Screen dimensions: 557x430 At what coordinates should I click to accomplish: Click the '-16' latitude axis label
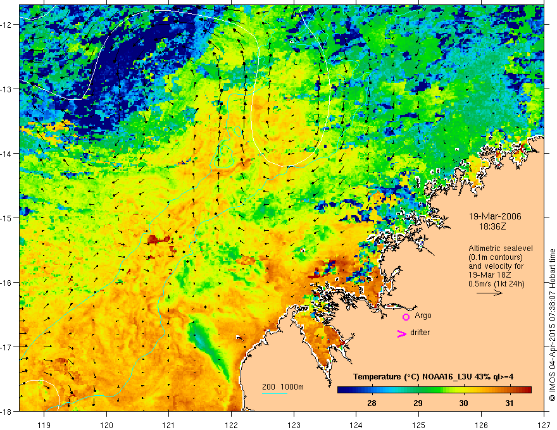coord(7,283)
